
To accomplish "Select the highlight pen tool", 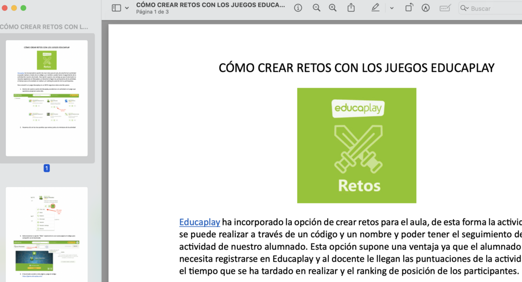I will point(375,8).
